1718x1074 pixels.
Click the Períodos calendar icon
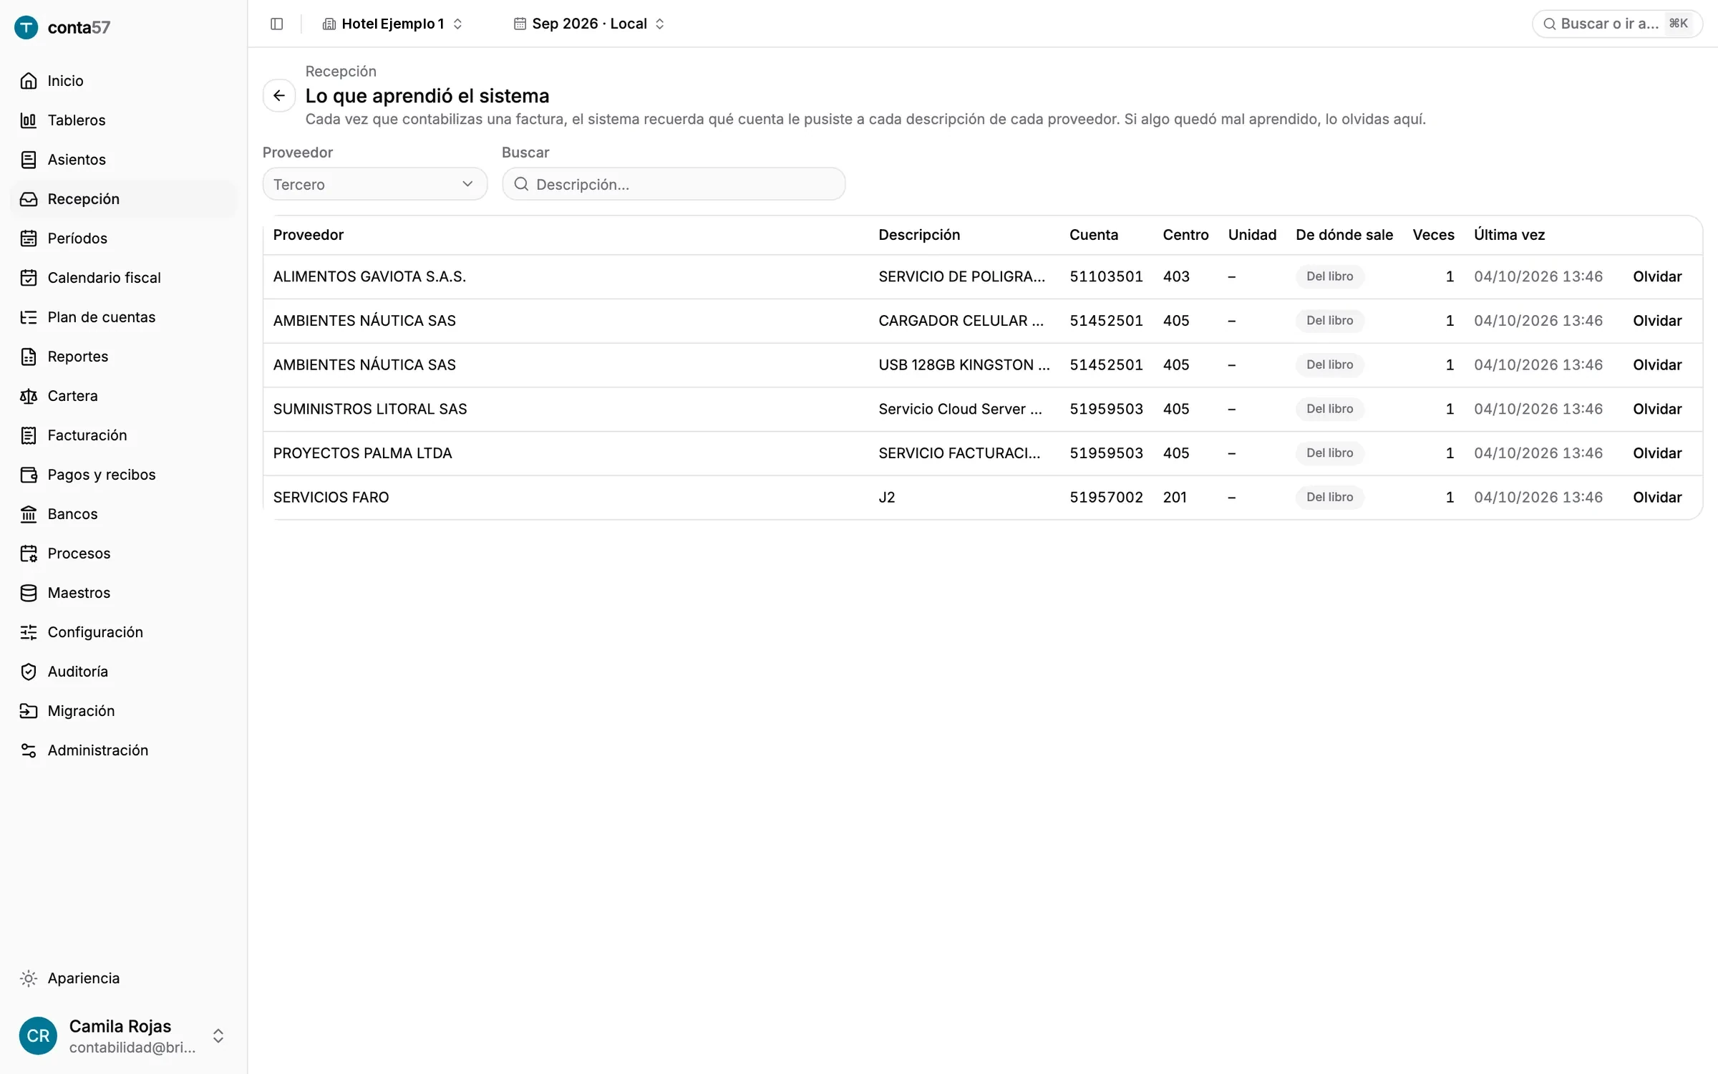[29, 238]
